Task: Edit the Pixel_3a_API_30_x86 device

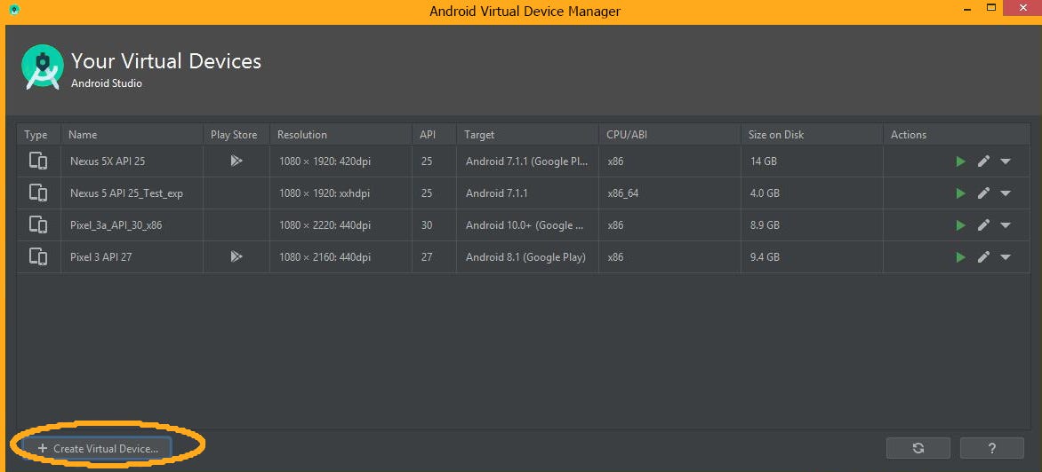Action: pyautogui.click(x=983, y=224)
